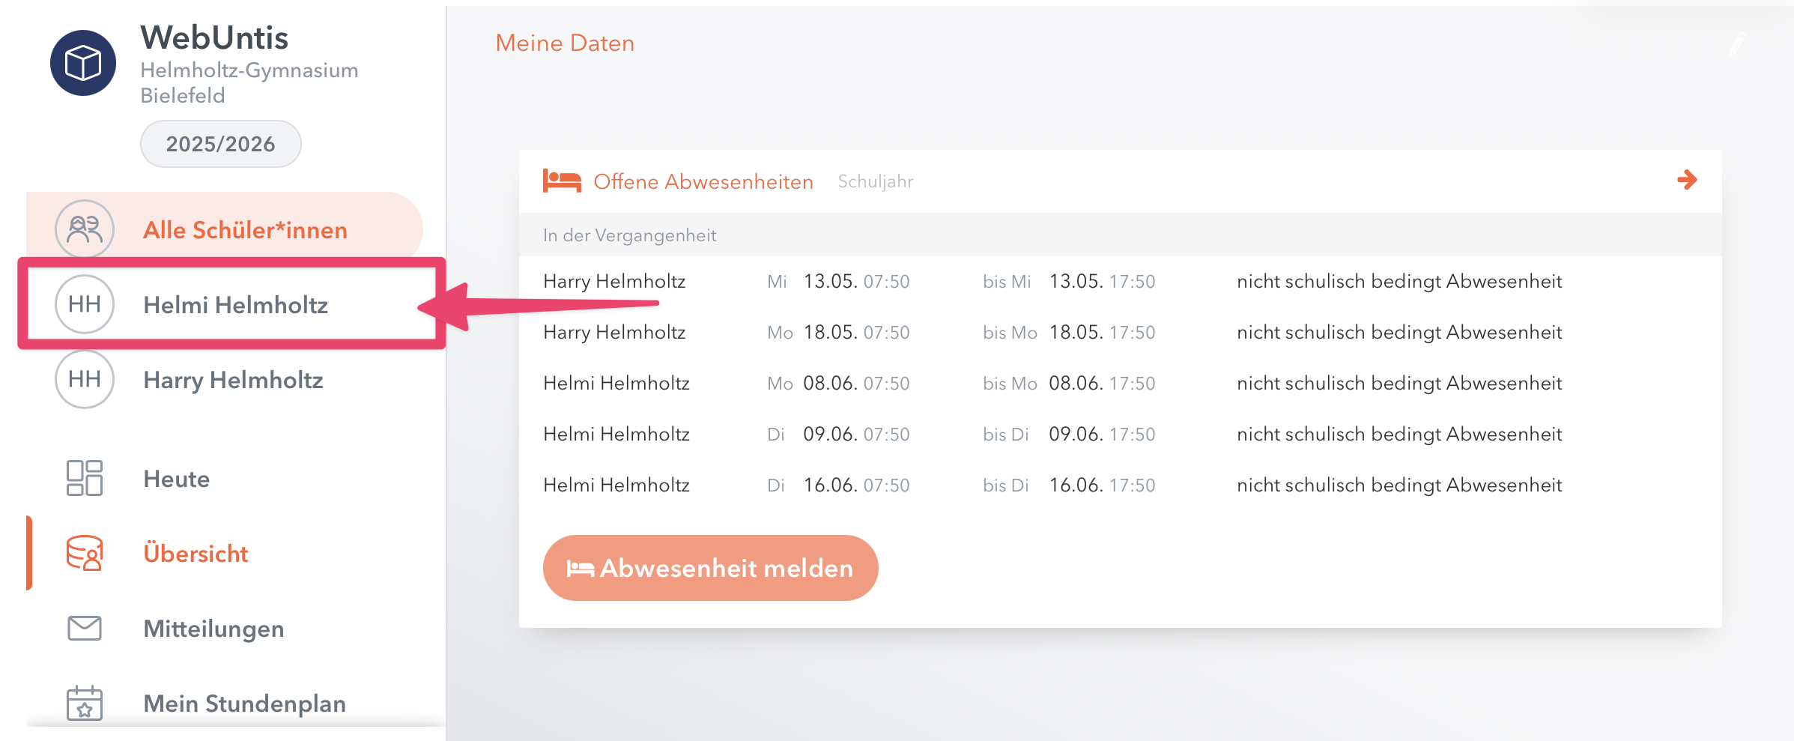This screenshot has width=1794, height=741.
Task: Click the Mitteilungen envelope icon
Action: tap(85, 628)
